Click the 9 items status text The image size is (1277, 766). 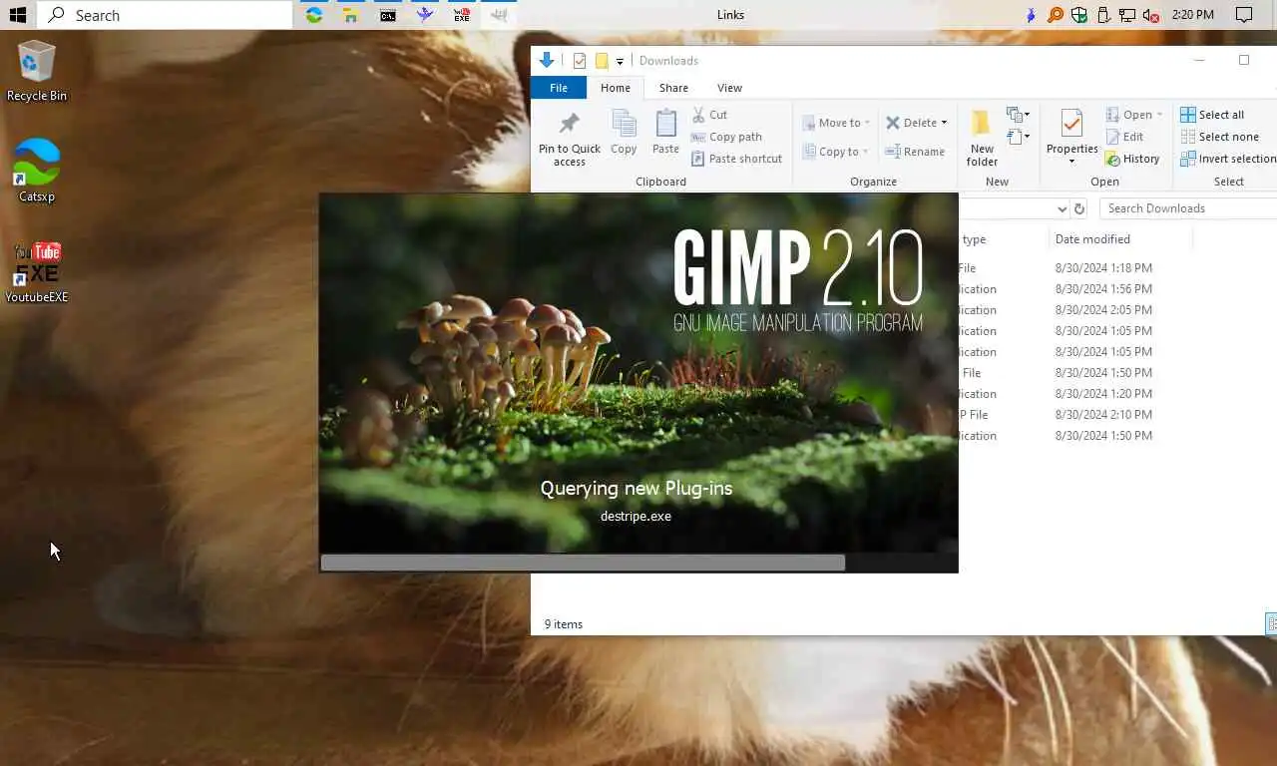564,624
